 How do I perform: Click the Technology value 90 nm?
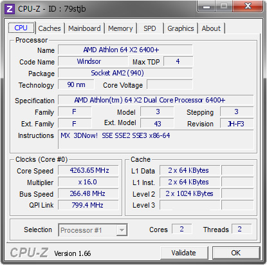click(x=76, y=84)
